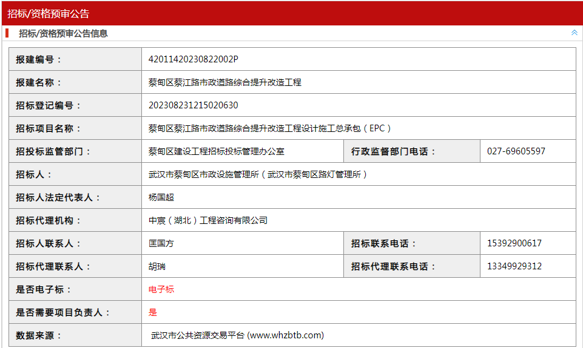Select the 招标/资格预审公告信息 section title

63,33
